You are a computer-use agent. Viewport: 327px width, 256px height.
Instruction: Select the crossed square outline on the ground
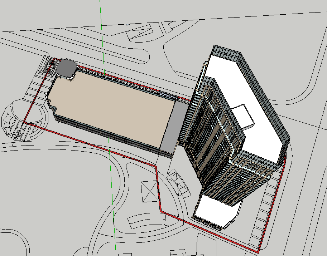click(150, 191)
